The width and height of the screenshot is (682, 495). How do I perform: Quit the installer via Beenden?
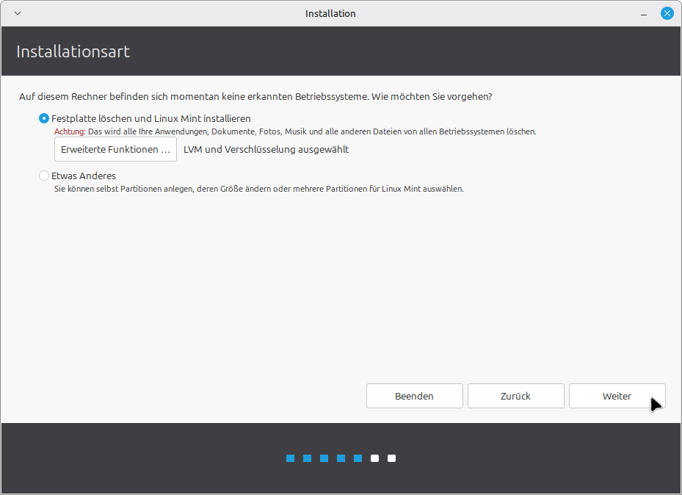414,396
